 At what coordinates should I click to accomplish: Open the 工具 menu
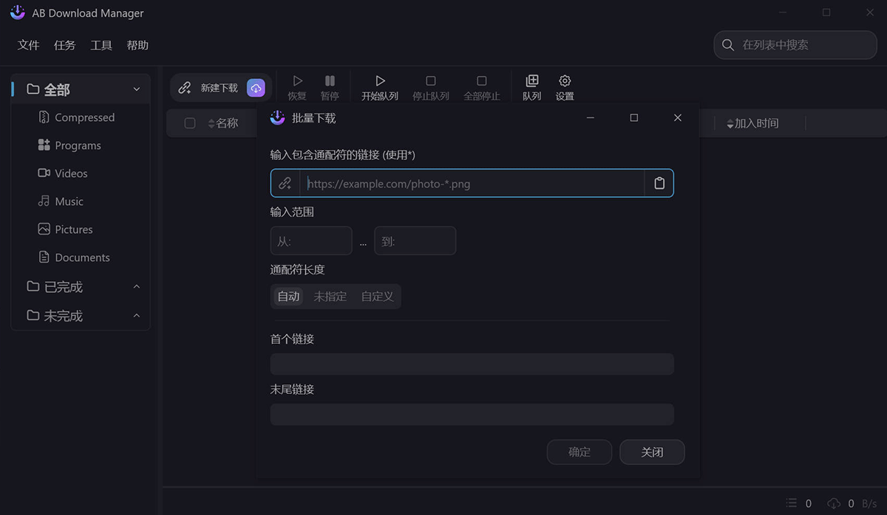(x=101, y=45)
